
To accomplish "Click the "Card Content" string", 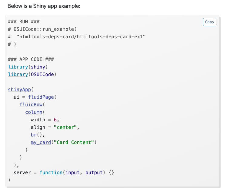I will 74,142.
